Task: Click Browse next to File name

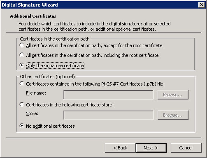Action: click(173, 95)
